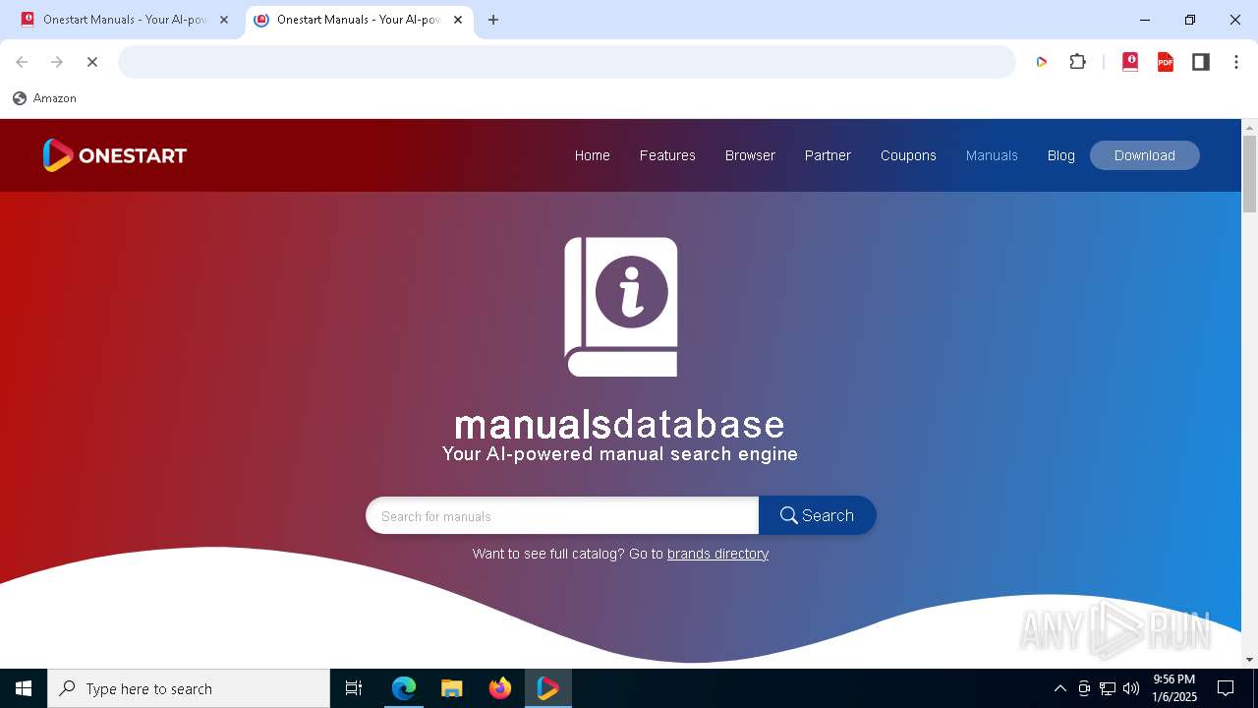Open the Blog page

click(x=1061, y=155)
